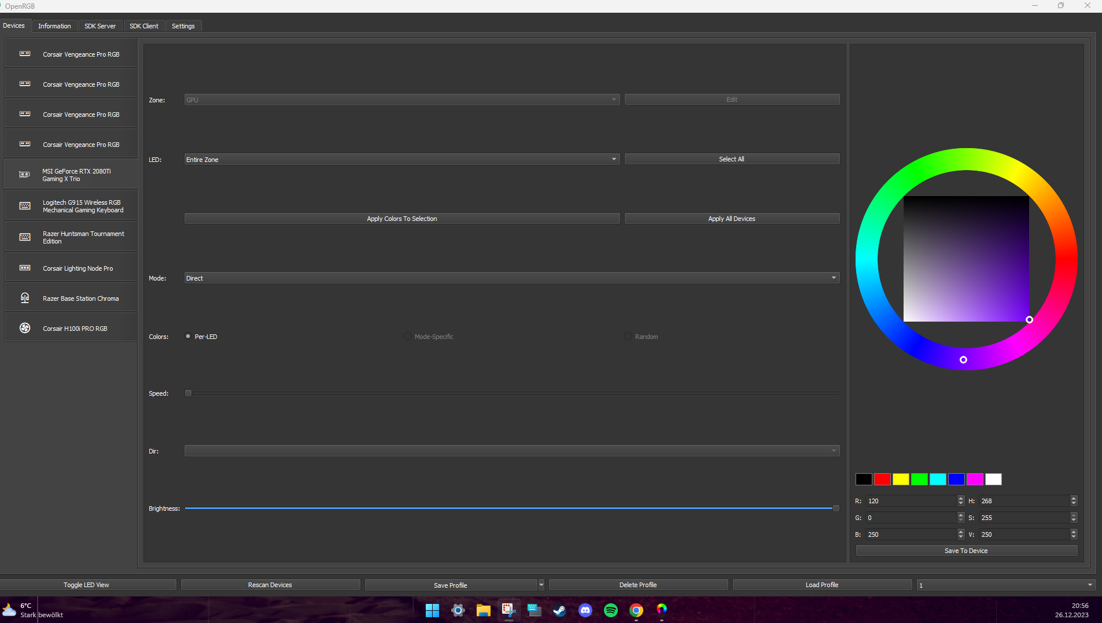Open Steam from the taskbar
The height and width of the screenshot is (623, 1102).
[x=559, y=610]
